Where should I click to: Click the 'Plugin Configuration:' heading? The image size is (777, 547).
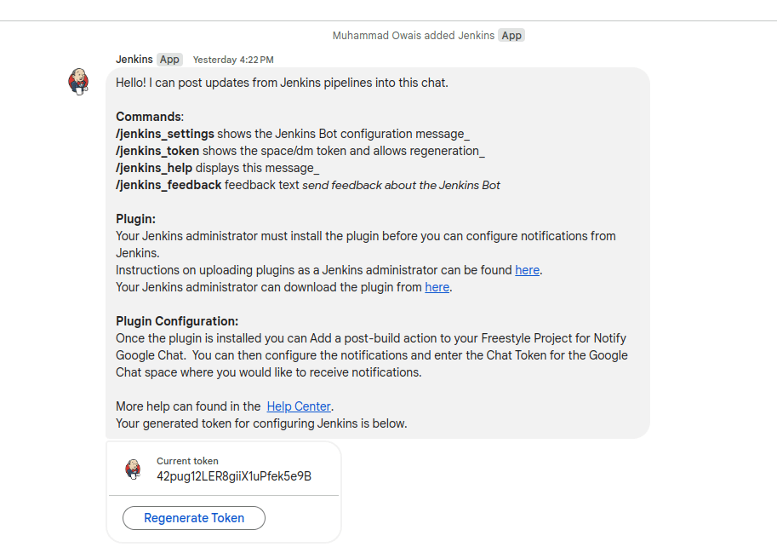pyautogui.click(x=177, y=321)
